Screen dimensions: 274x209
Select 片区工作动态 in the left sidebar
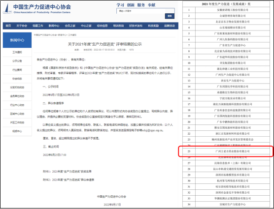[17, 122]
